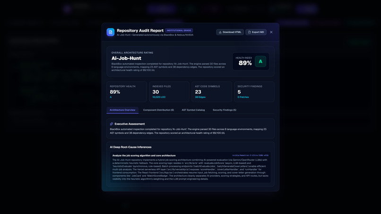Click the 10,020 LOC text
This screenshot has height=214, width=381.
pyautogui.click(x=159, y=97)
